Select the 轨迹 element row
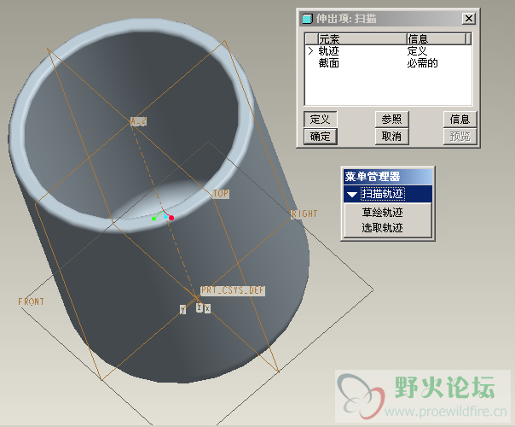The image size is (515, 427). 388,51
